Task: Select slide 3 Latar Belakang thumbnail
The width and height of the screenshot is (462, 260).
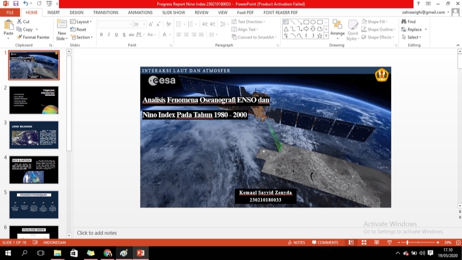Action: (34, 135)
